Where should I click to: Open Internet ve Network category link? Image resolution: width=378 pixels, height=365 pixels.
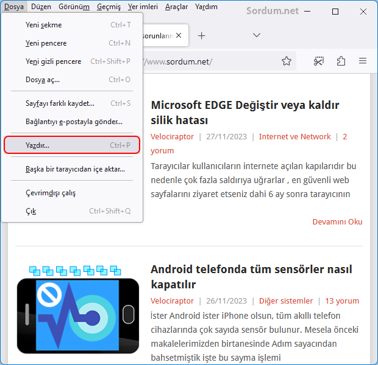point(294,137)
